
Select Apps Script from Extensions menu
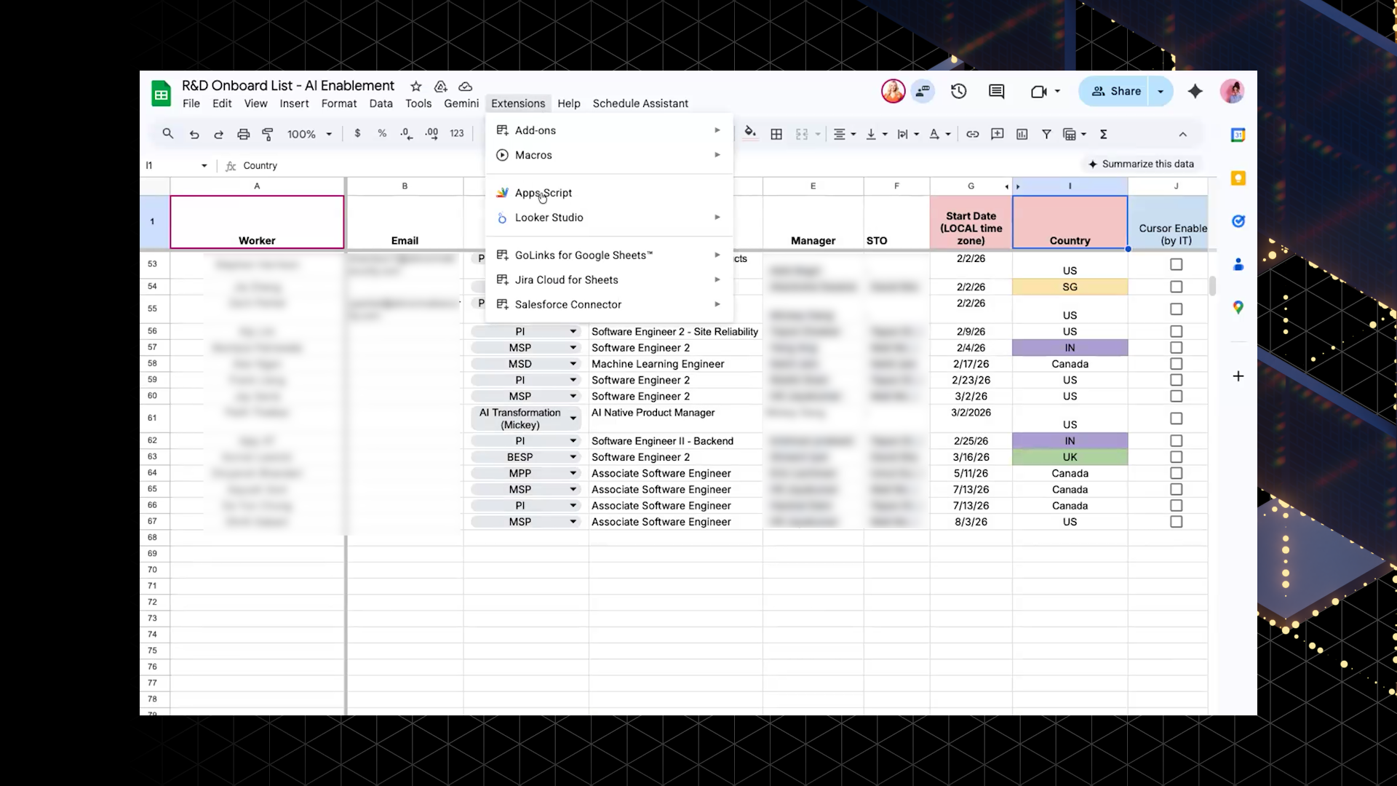(x=609, y=193)
